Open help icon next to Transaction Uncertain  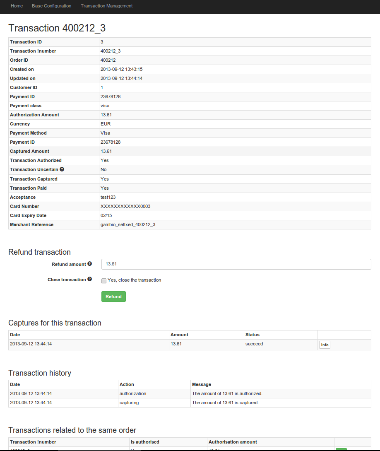[62, 169]
